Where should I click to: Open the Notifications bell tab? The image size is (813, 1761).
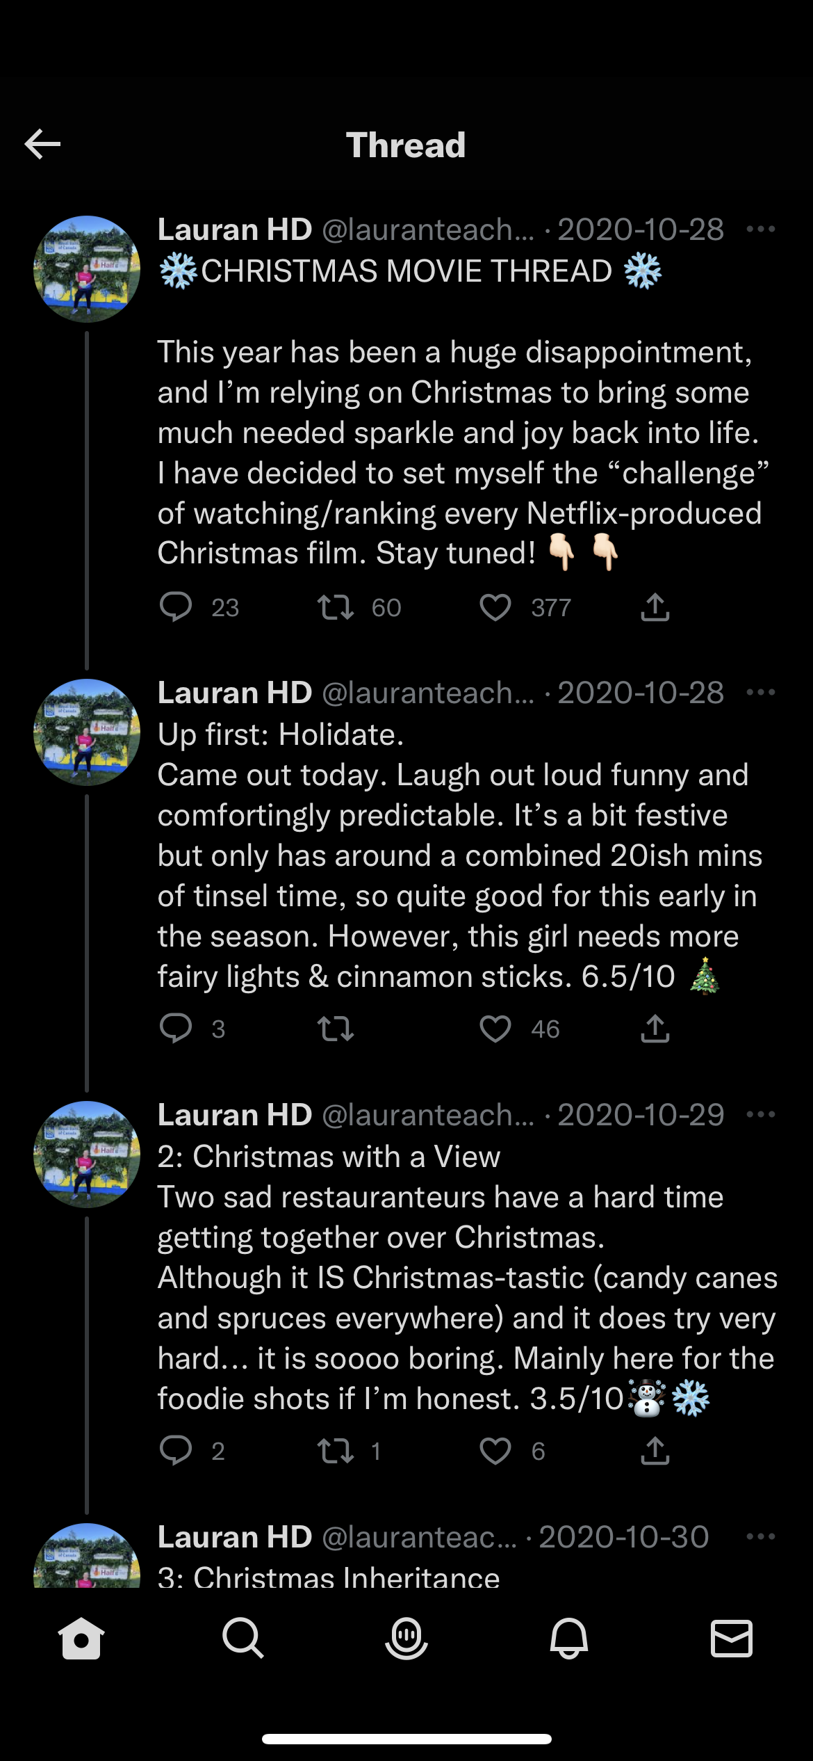coord(569,1639)
